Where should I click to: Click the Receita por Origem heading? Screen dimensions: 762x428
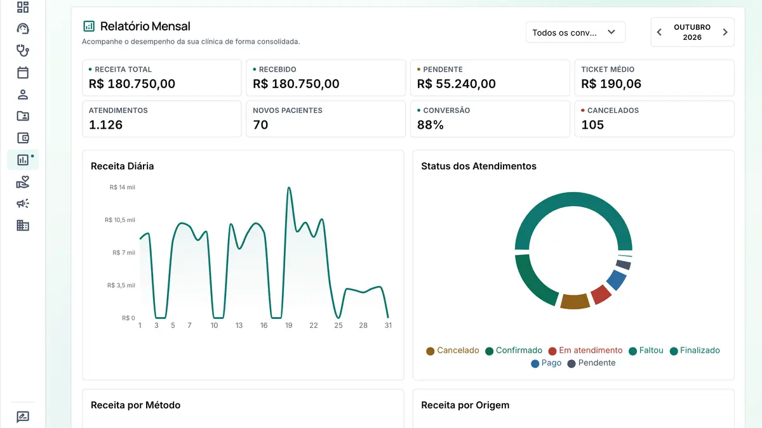465,405
